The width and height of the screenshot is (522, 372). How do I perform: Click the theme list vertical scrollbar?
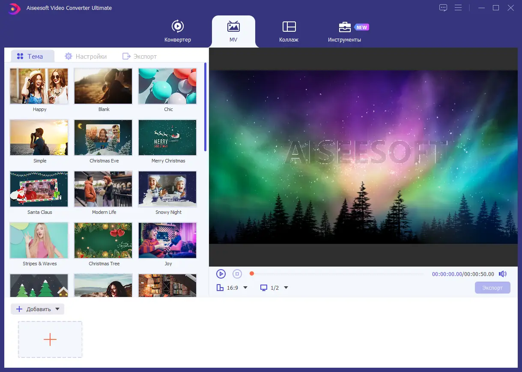click(205, 107)
